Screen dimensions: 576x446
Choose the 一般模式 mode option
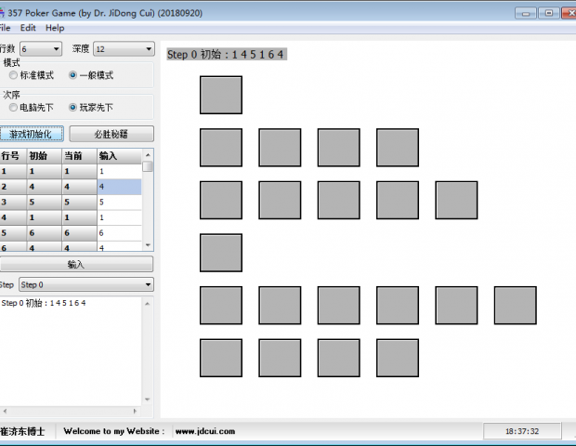73,75
